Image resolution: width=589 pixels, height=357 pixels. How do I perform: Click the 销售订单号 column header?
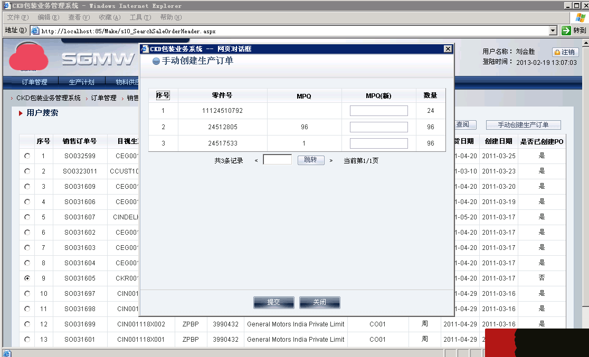pyautogui.click(x=80, y=141)
